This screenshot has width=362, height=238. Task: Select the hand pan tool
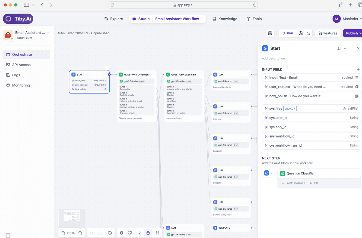(x=148, y=233)
